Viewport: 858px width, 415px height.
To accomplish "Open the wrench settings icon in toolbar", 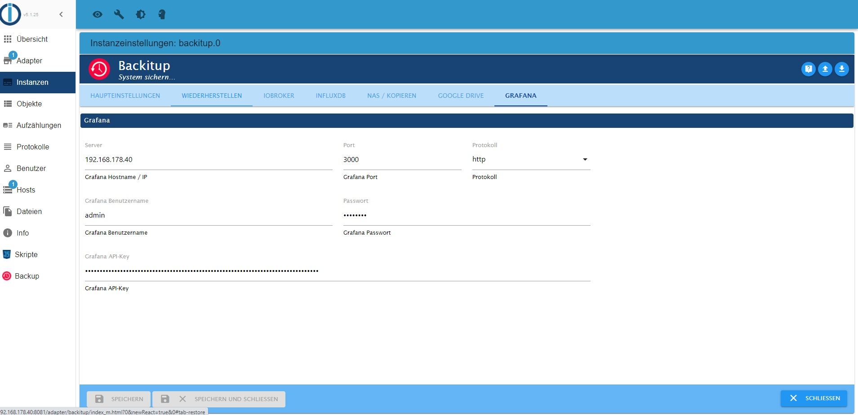I will (119, 14).
